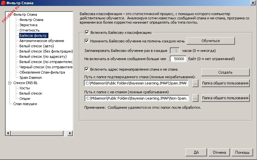Open Хосты under Списки DNS-BL

tap(25, 88)
